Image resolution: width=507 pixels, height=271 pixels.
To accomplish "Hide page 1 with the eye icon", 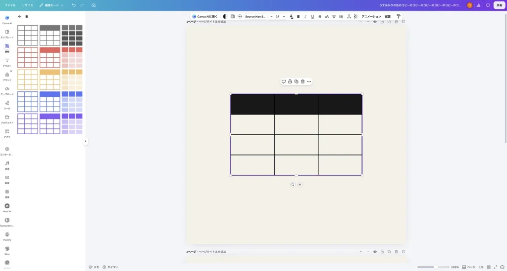I will [x=375, y=22].
